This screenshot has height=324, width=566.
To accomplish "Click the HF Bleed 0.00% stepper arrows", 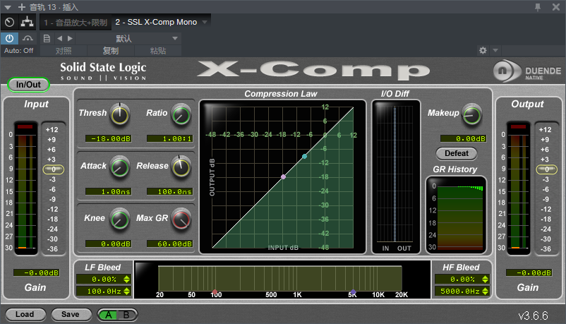I will click(x=485, y=280).
